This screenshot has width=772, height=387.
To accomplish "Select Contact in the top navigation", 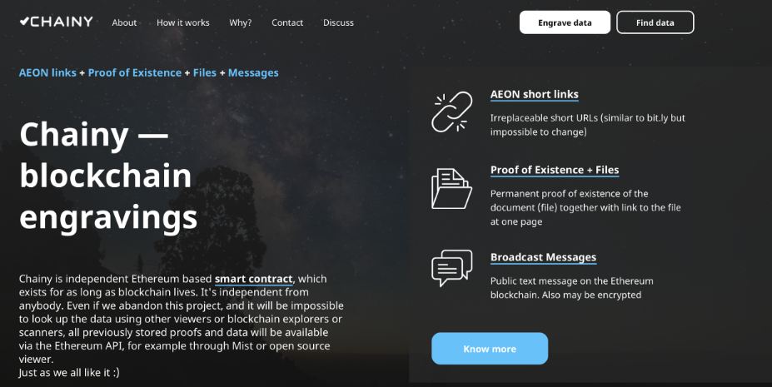I will pos(287,22).
